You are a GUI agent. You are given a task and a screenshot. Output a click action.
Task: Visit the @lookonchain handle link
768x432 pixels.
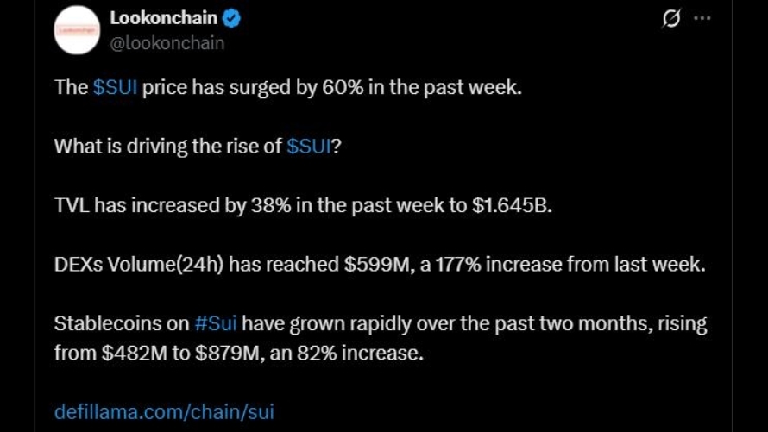(167, 42)
